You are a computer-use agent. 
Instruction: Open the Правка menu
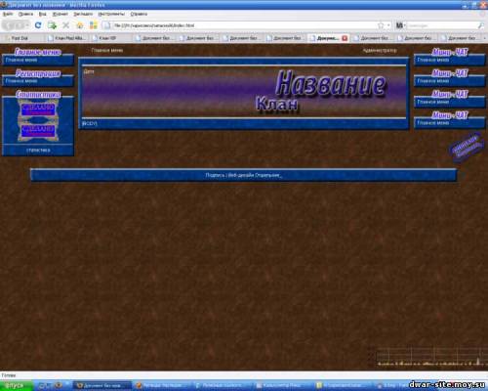(25, 14)
